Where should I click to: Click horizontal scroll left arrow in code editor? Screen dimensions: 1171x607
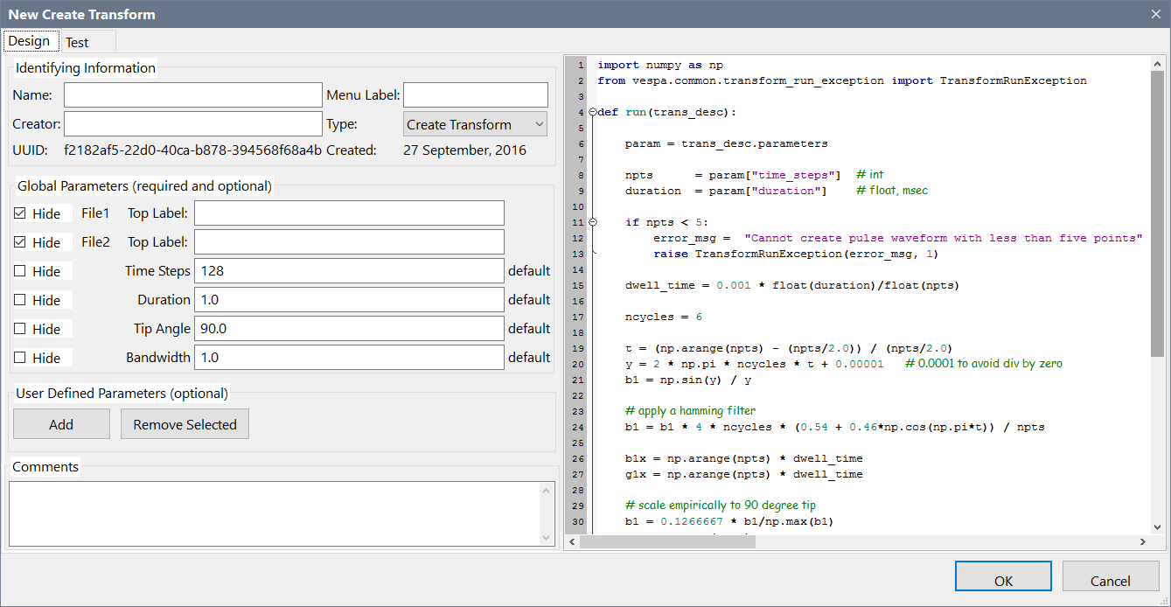pyautogui.click(x=571, y=542)
